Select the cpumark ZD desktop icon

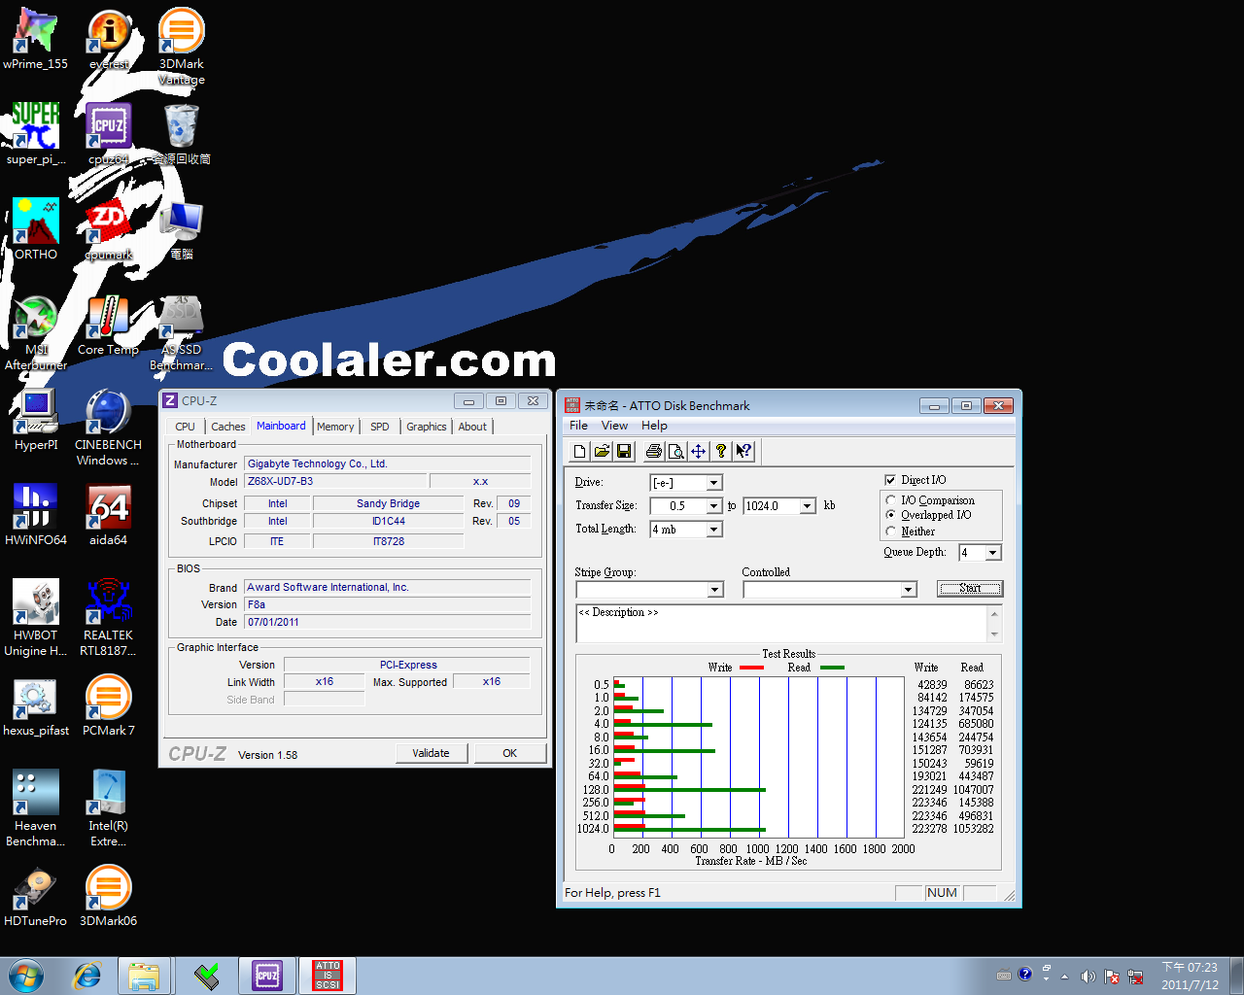pos(109,229)
